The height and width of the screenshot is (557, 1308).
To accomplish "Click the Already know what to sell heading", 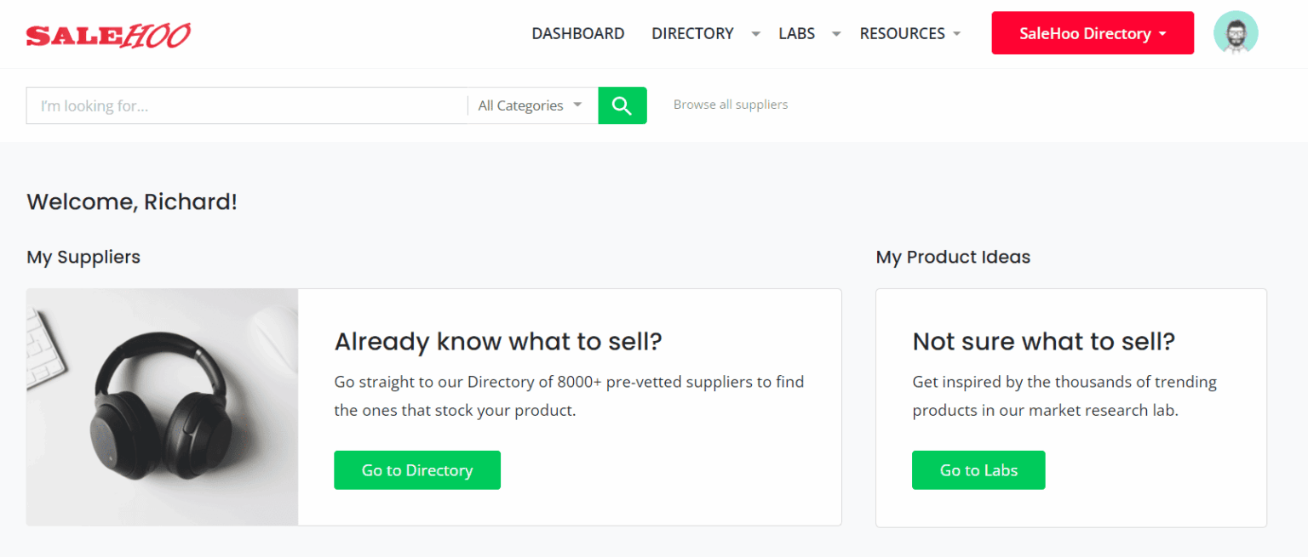I will click(x=497, y=341).
